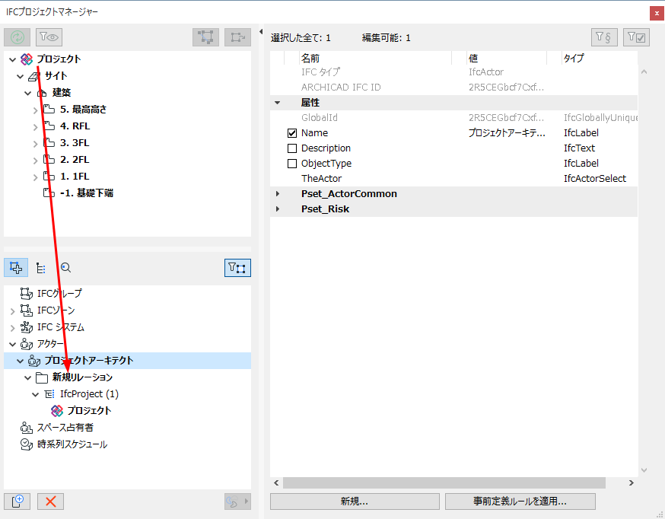
Task: Click the red X delete button
Action: [50, 501]
